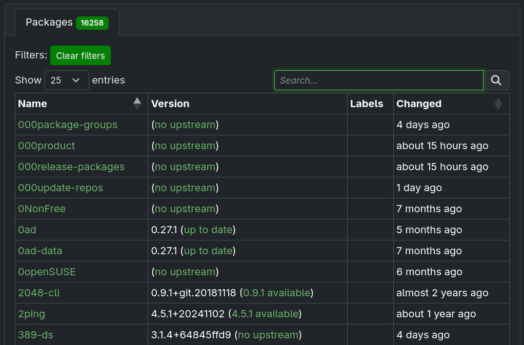The width and height of the screenshot is (524, 345).
Task: Click the 0.9.1 available version link
Action: pos(276,293)
